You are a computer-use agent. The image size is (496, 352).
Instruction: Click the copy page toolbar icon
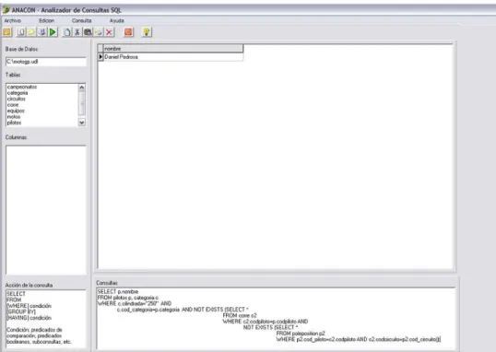[66, 32]
